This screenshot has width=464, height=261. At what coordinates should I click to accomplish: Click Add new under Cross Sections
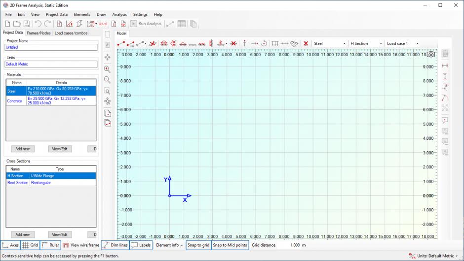(23, 234)
